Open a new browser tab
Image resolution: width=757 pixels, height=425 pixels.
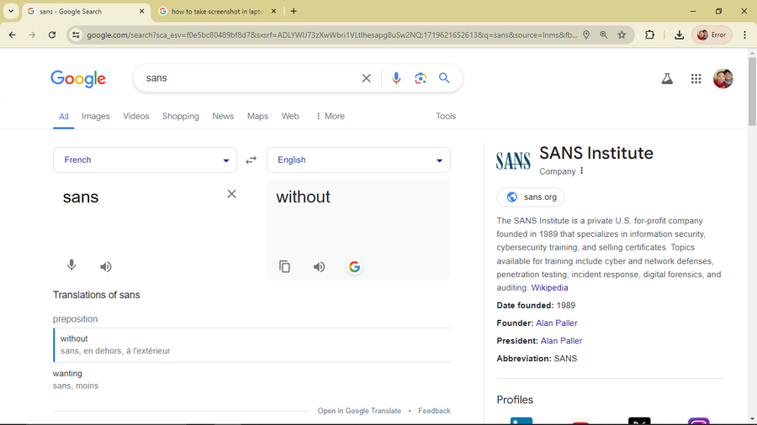tap(294, 11)
